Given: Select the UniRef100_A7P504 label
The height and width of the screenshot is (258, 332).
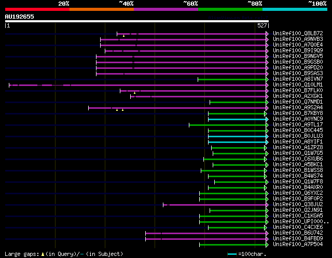Looking at the screenshot, I should click(298, 245).
